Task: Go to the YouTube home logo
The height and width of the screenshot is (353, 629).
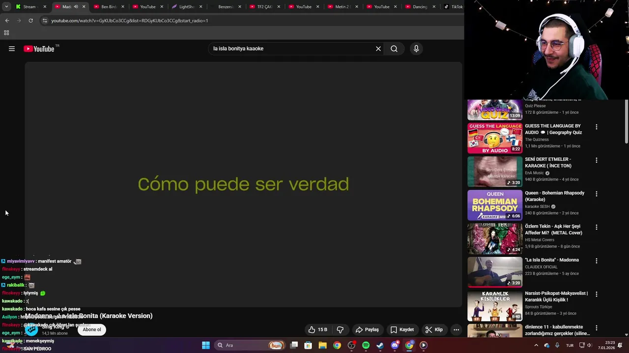Action: pyautogui.click(x=39, y=49)
